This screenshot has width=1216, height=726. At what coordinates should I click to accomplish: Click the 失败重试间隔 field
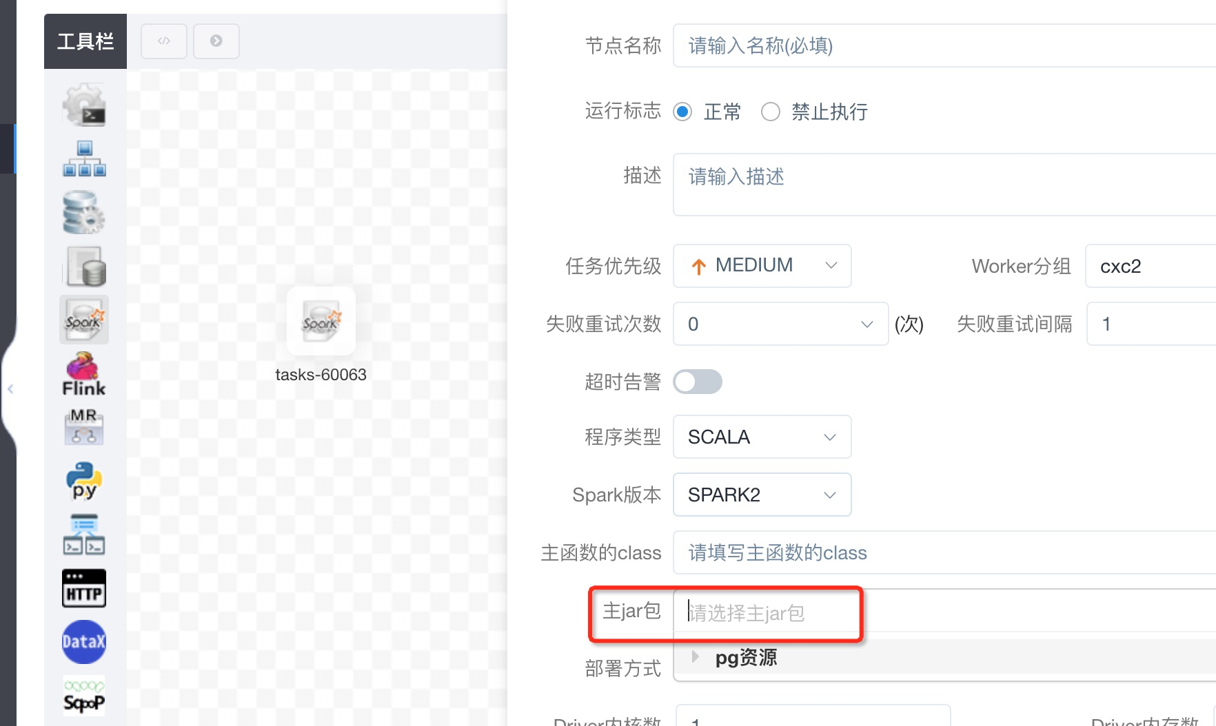click(x=1151, y=324)
